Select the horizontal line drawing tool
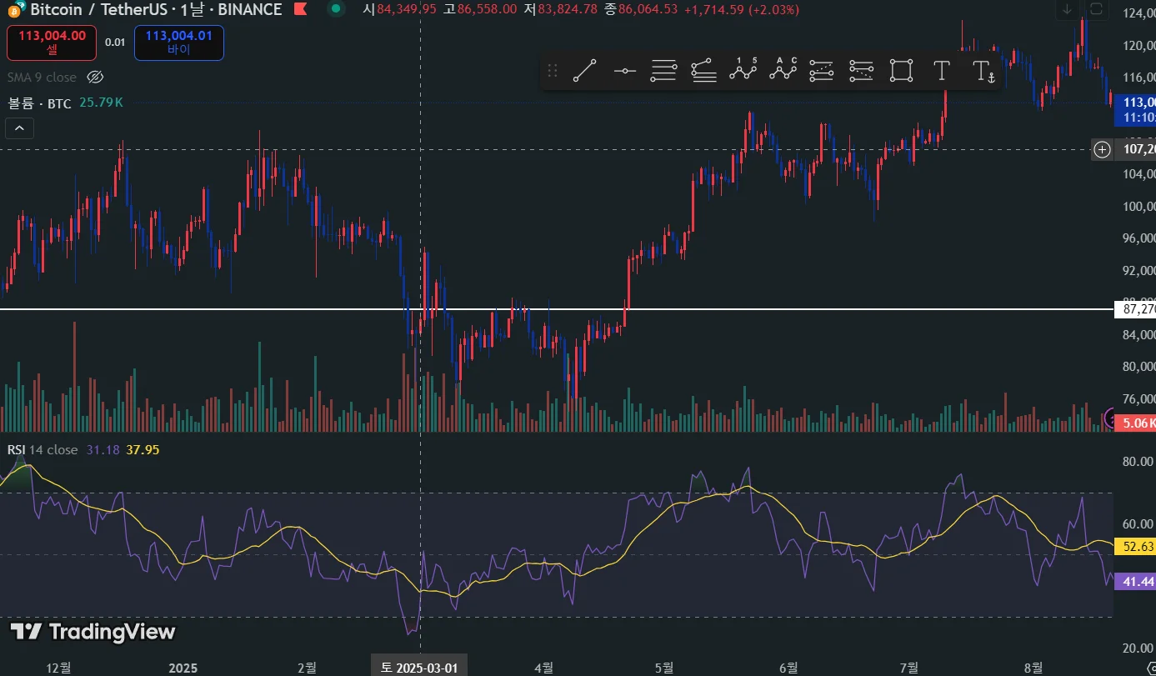The height and width of the screenshot is (676, 1156). tap(624, 71)
